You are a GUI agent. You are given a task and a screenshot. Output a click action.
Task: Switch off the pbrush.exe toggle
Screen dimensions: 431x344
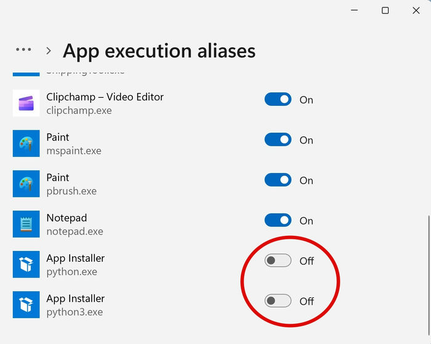[x=278, y=180]
